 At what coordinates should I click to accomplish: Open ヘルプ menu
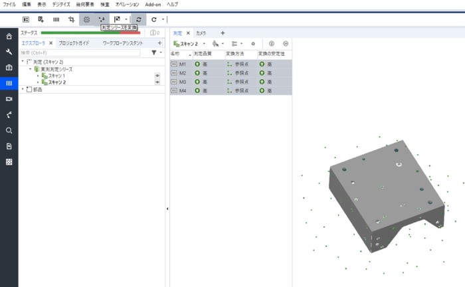point(172,5)
